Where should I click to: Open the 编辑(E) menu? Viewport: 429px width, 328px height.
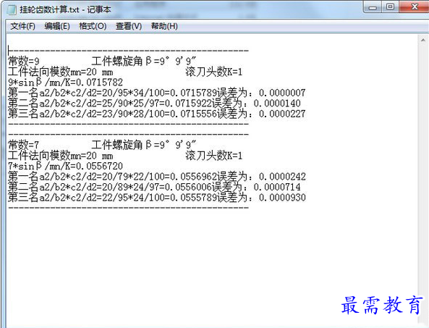[x=57, y=26]
